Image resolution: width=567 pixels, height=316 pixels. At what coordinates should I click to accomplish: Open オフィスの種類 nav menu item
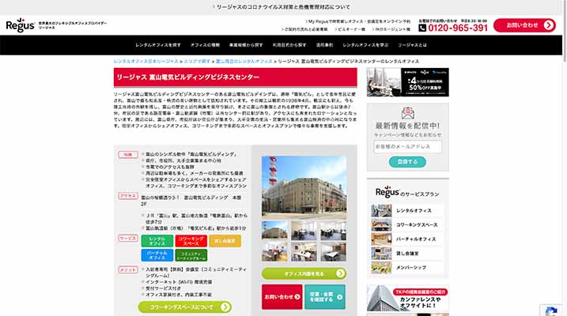(205, 45)
